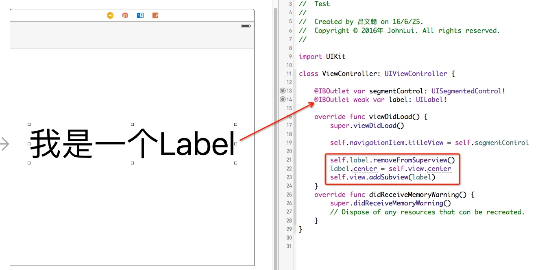Click the 'Created by 吕文翰 on 16/6/25' comment
538x270 pixels.
click(361, 22)
